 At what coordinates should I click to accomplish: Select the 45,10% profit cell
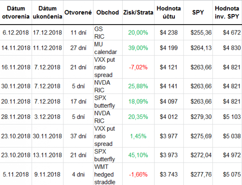(138, 155)
